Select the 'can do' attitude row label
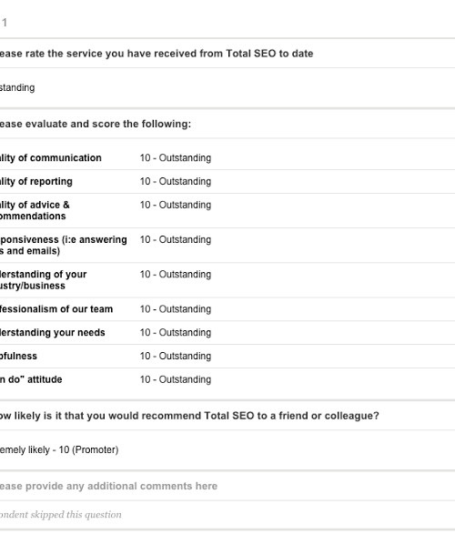455x534 pixels. pyautogui.click(x=31, y=379)
